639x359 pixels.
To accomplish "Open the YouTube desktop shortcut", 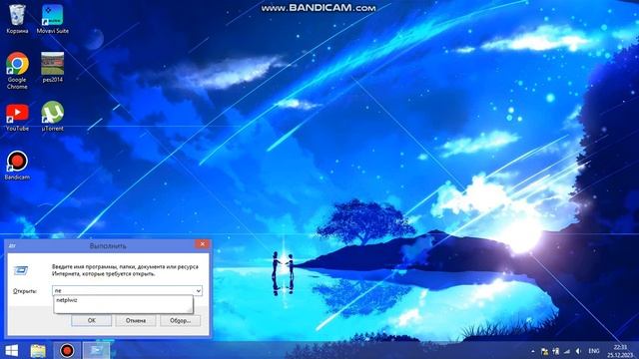I will (17, 118).
